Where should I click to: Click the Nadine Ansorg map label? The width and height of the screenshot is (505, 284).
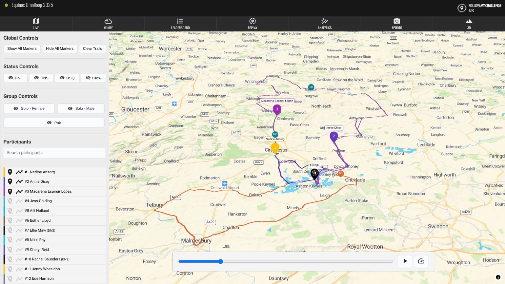[x=275, y=139]
